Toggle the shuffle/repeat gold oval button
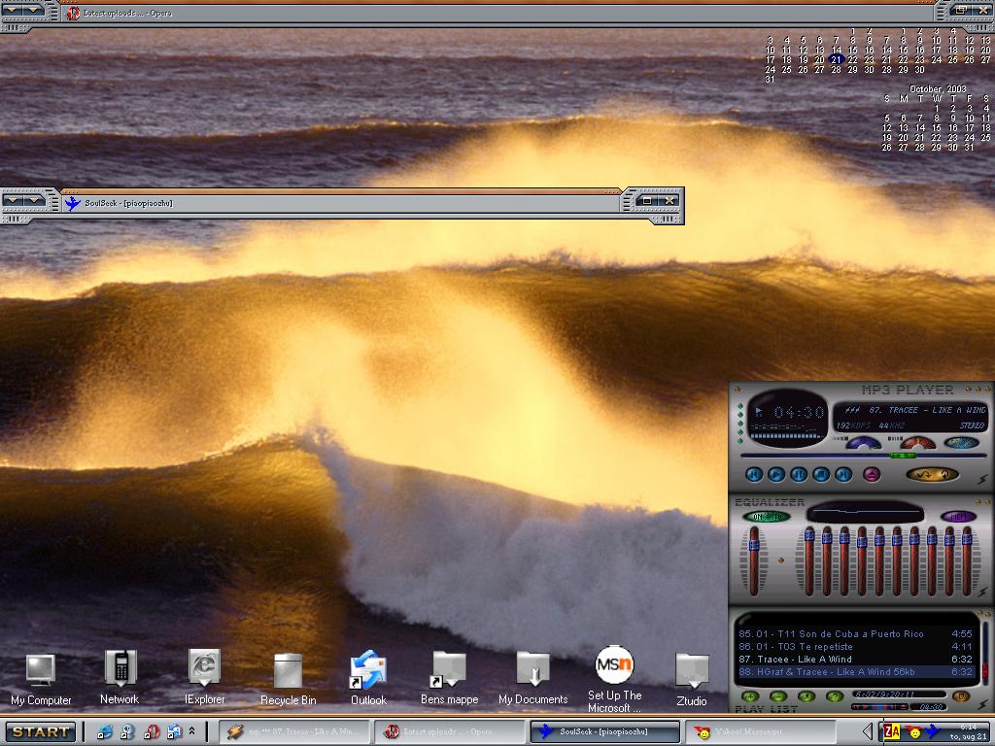The width and height of the screenshot is (995, 746). click(932, 474)
